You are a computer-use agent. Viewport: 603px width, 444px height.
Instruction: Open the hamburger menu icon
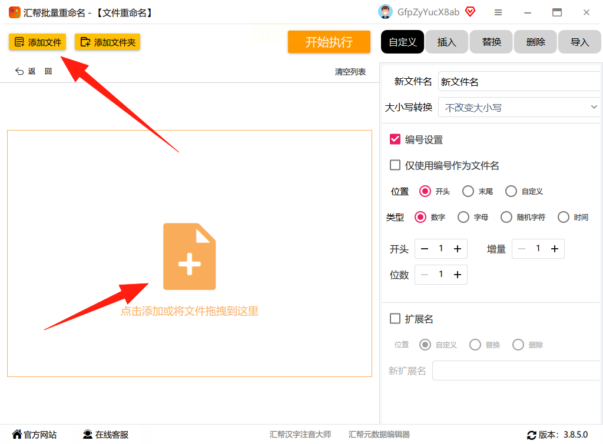coord(498,13)
